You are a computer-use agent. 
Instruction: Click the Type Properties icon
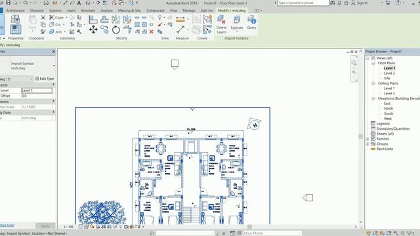15,19
